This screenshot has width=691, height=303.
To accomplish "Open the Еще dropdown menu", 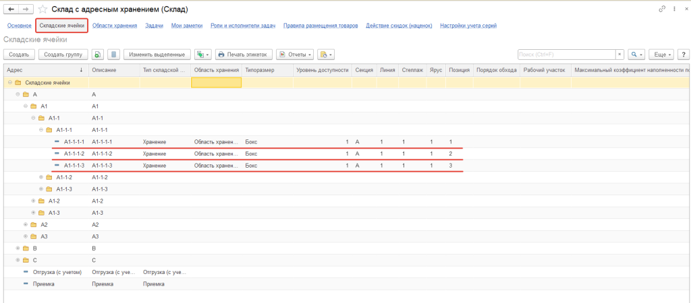I will tap(664, 54).
